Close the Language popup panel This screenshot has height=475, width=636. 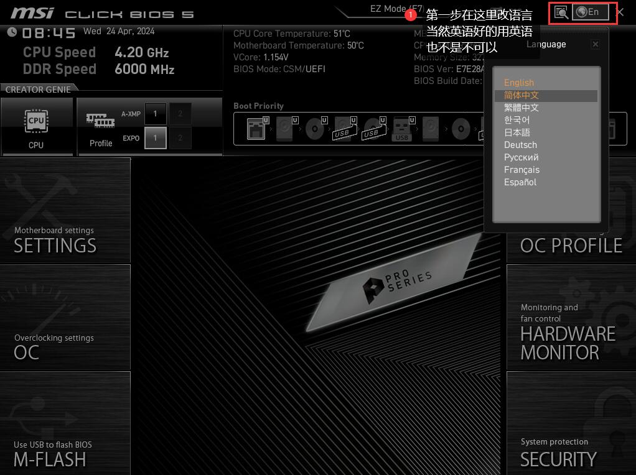[595, 44]
